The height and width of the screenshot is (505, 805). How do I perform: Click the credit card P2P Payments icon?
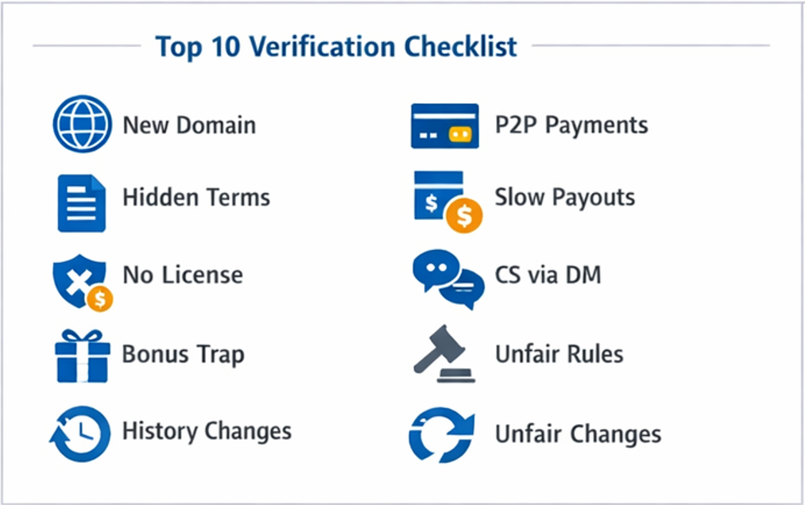coord(444,126)
